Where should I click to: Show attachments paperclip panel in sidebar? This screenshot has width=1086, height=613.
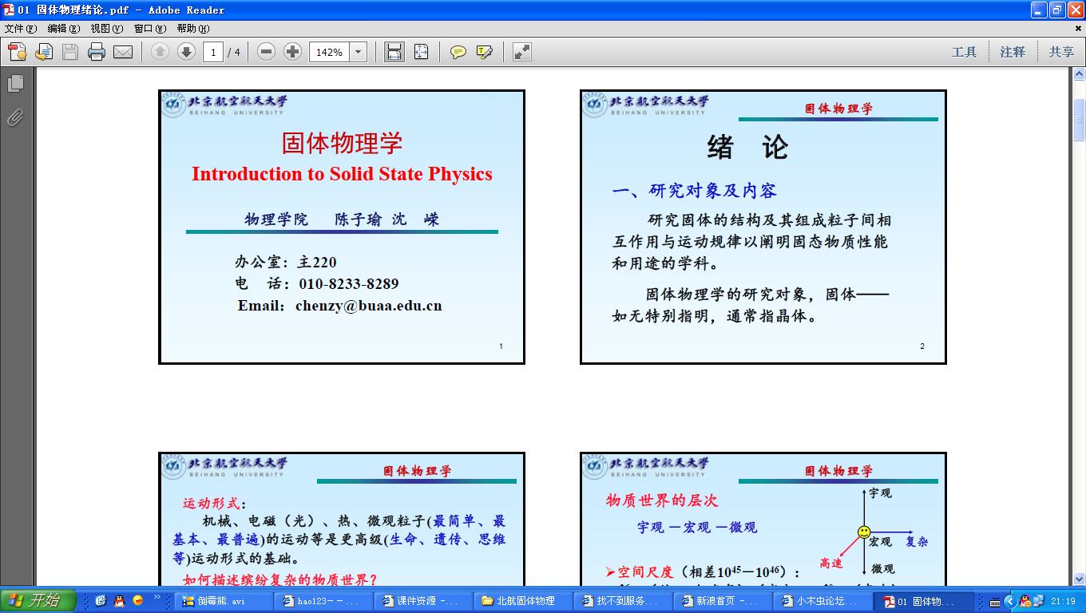coord(15,118)
